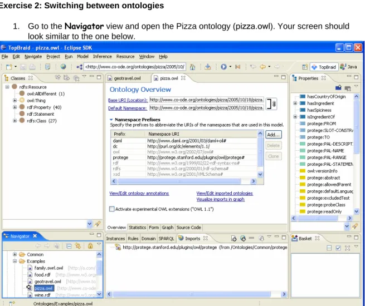Click View/Edit ontology annotations link

click(x=139, y=193)
